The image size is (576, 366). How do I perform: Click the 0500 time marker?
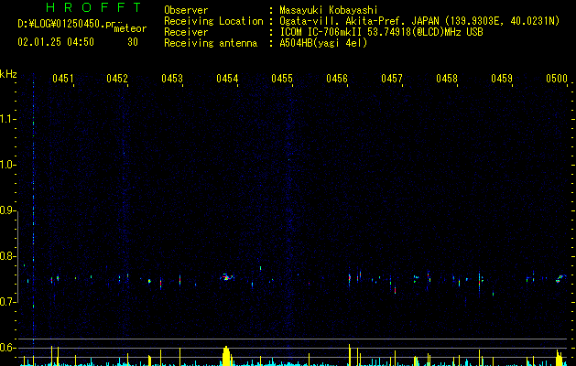(x=557, y=79)
